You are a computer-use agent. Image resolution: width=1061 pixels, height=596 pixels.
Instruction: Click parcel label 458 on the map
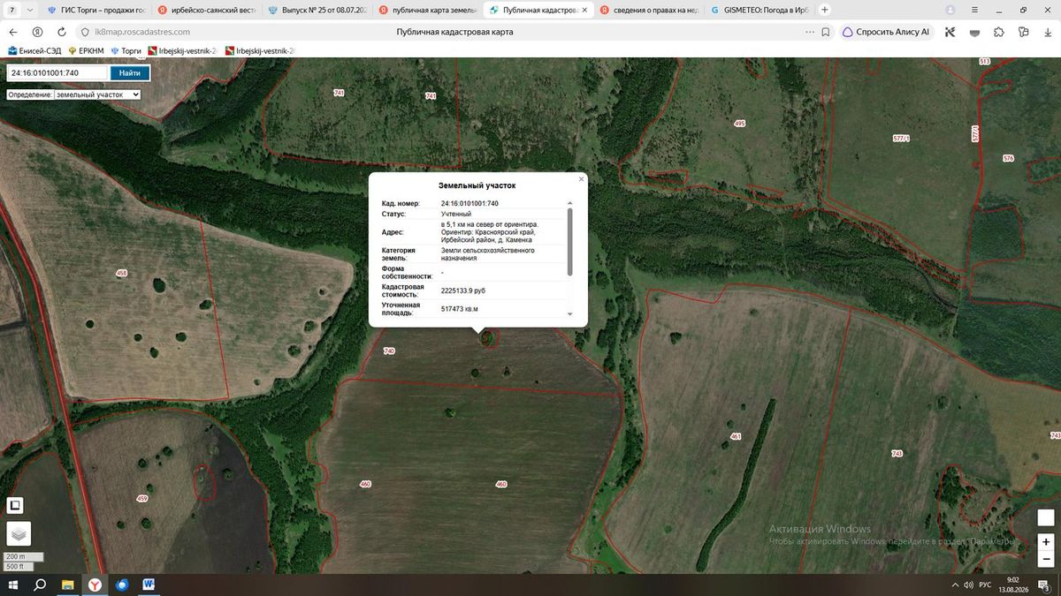pos(122,273)
